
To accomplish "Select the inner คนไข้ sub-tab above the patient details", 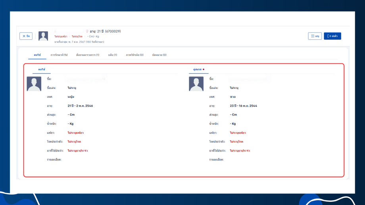I will [42, 69].
